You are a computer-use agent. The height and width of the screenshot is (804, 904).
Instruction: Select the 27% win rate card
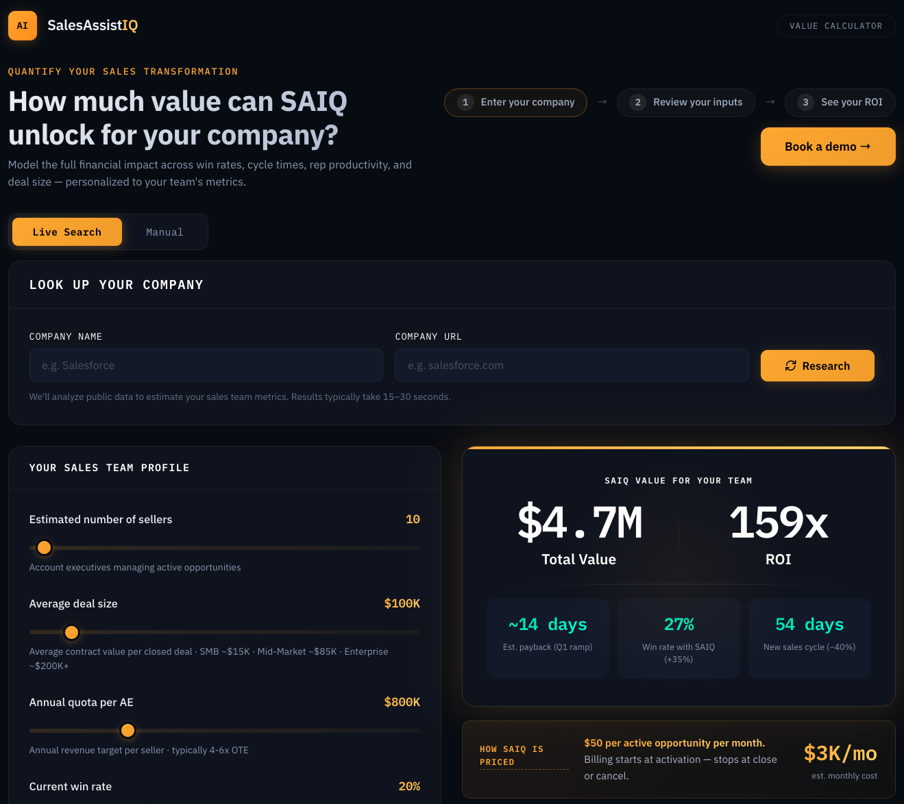[679, 638]
